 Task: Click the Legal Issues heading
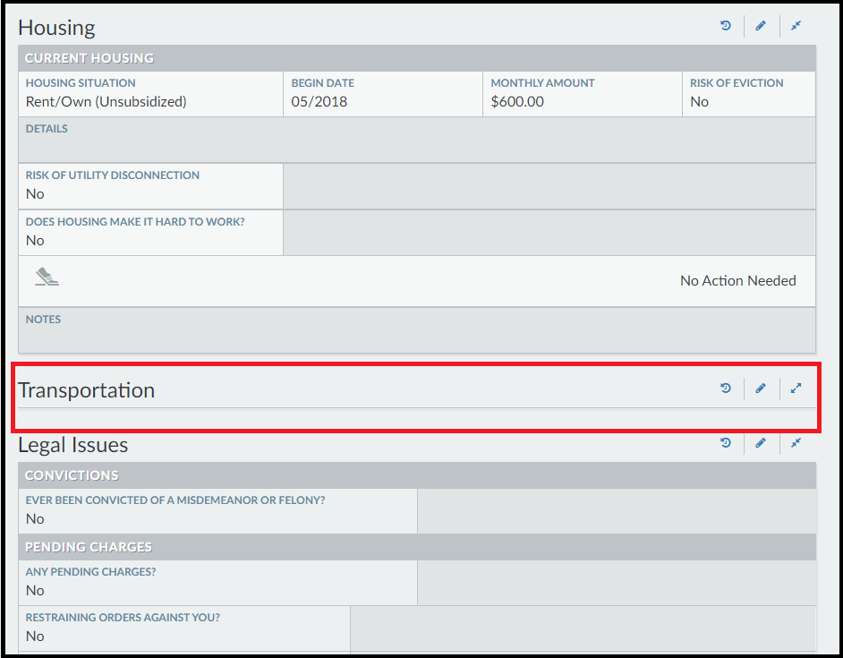73,445
